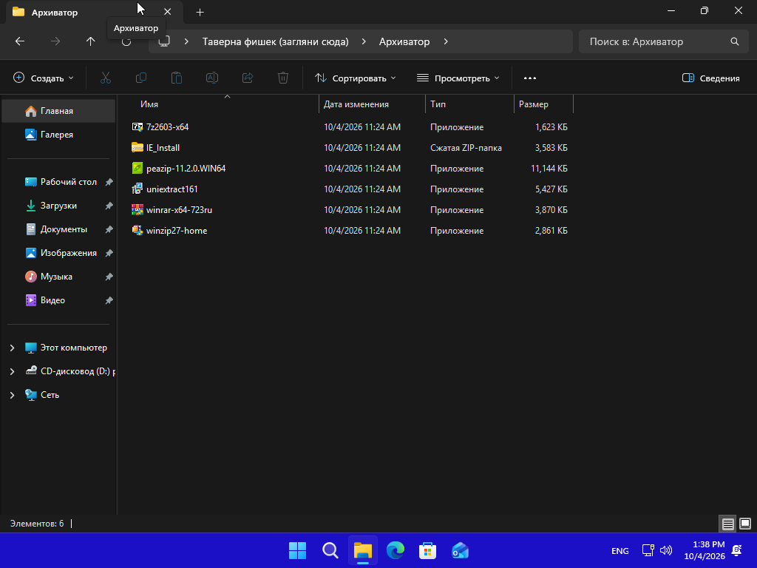Unpin Документы pin icon

[x=109, y=229]
